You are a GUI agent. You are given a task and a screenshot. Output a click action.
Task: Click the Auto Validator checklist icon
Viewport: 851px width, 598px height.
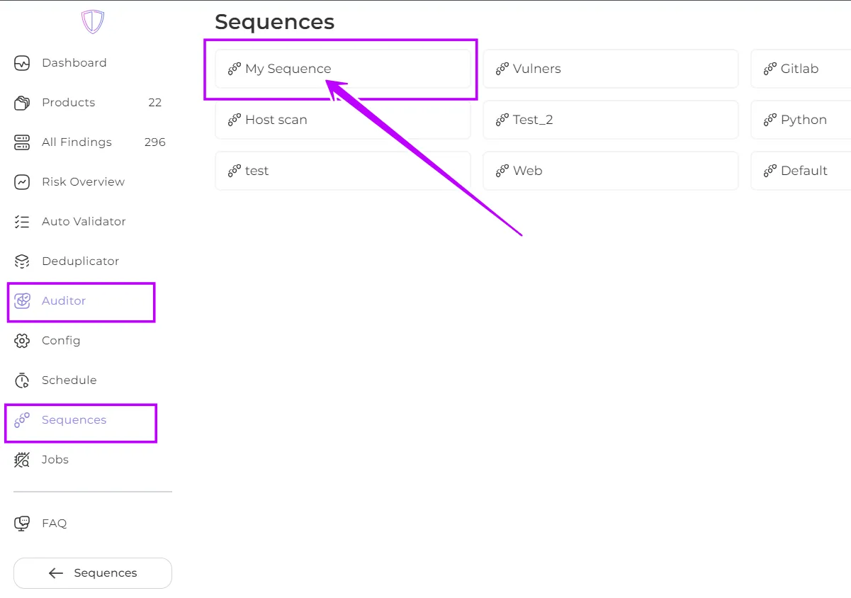tap(22, 222)
